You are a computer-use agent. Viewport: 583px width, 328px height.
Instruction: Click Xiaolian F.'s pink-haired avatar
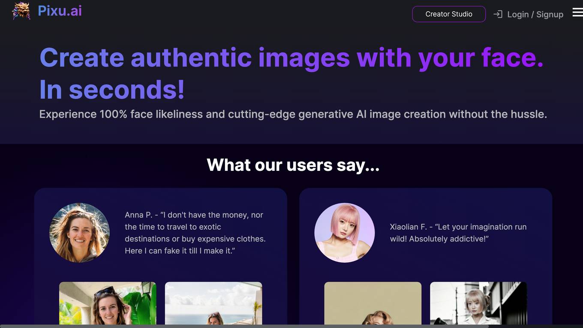click(x=345, y=233)
